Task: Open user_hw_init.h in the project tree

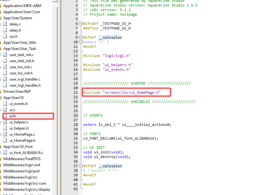Action: (21, 73)
